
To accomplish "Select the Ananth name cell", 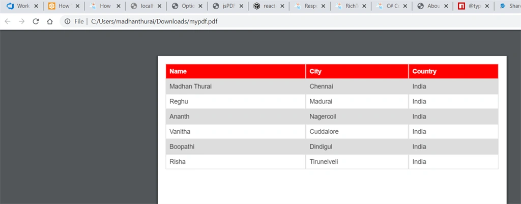I will pos(236,116).
